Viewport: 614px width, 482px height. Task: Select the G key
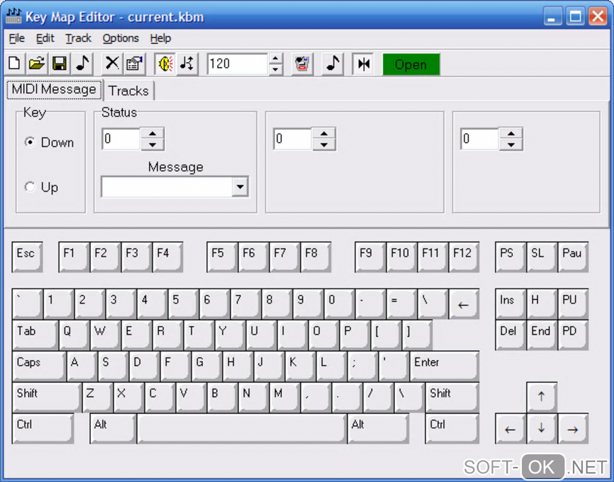(206, 366)
